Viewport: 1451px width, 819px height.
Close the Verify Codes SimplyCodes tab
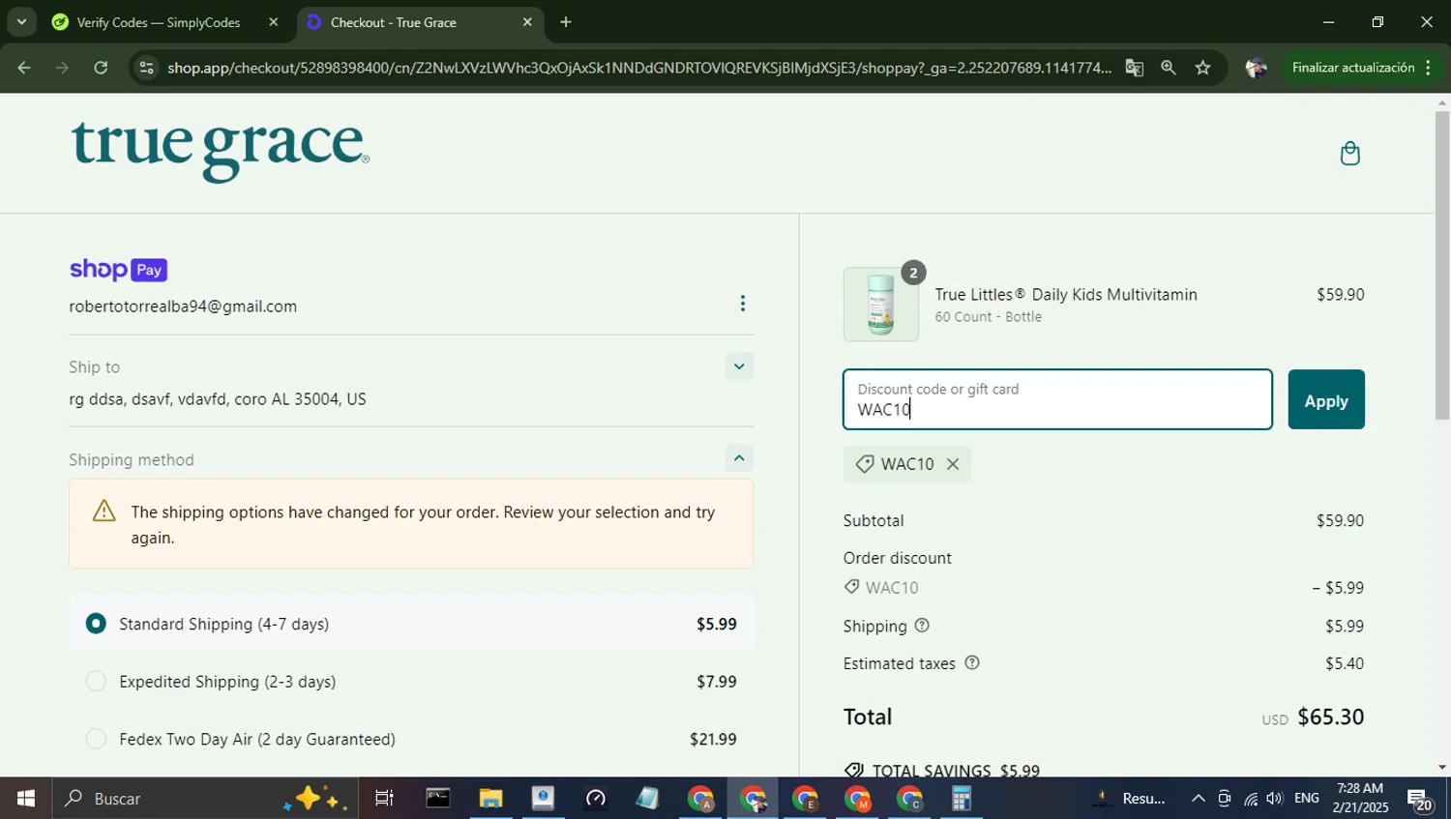(273, 22)
